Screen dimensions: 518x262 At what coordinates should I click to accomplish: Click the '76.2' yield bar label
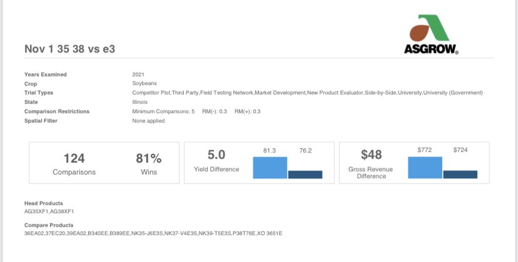[305, 151]
